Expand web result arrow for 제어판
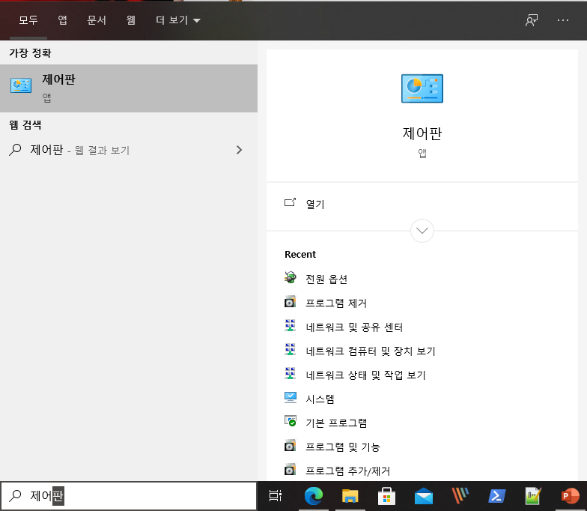 pyautogui.click(x=240, y=150)
